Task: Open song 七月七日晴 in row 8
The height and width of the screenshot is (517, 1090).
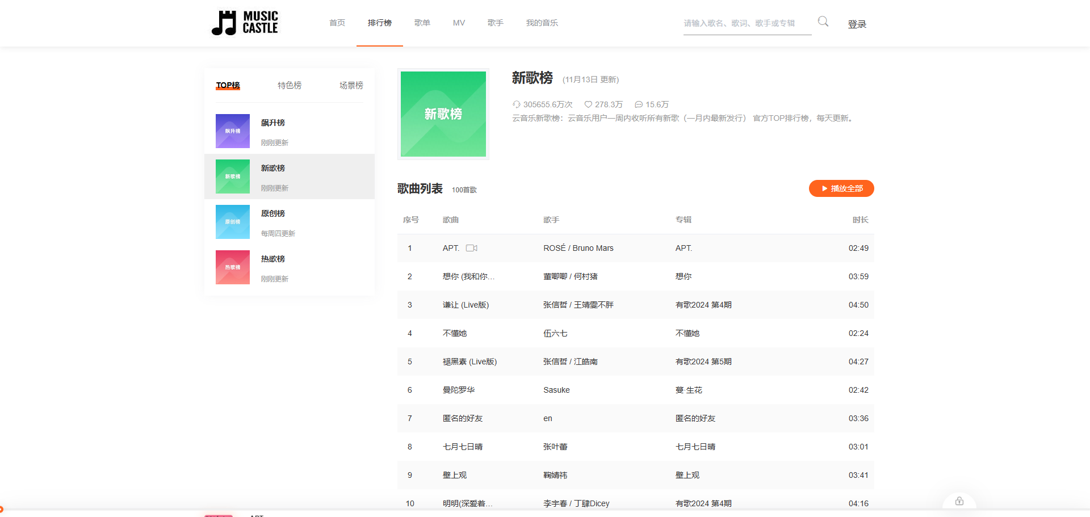Action: coord(463,447)
